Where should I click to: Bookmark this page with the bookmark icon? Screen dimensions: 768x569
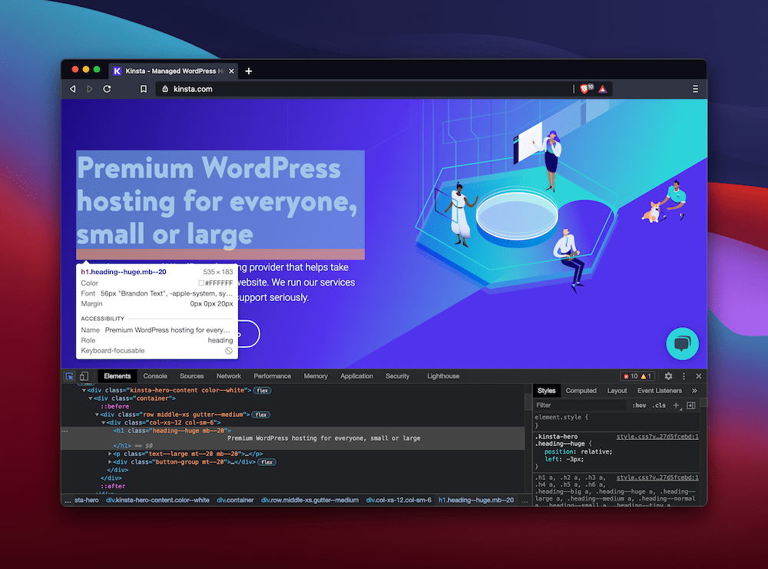click(x=144, y=89)
